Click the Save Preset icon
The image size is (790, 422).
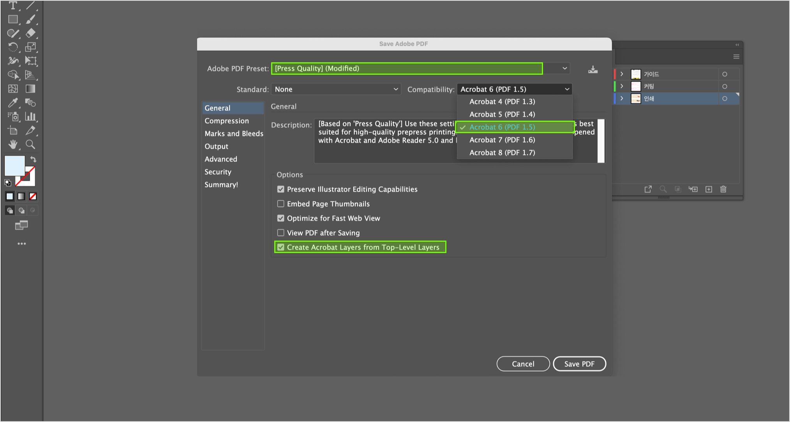[x=593, y=69]
